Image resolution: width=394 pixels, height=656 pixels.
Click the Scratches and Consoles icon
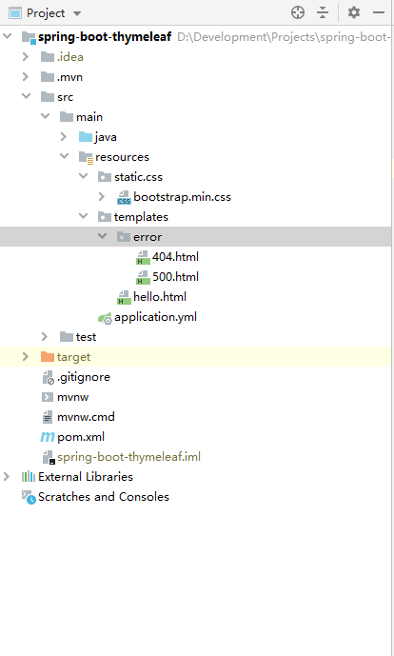(x=29, y=497)
